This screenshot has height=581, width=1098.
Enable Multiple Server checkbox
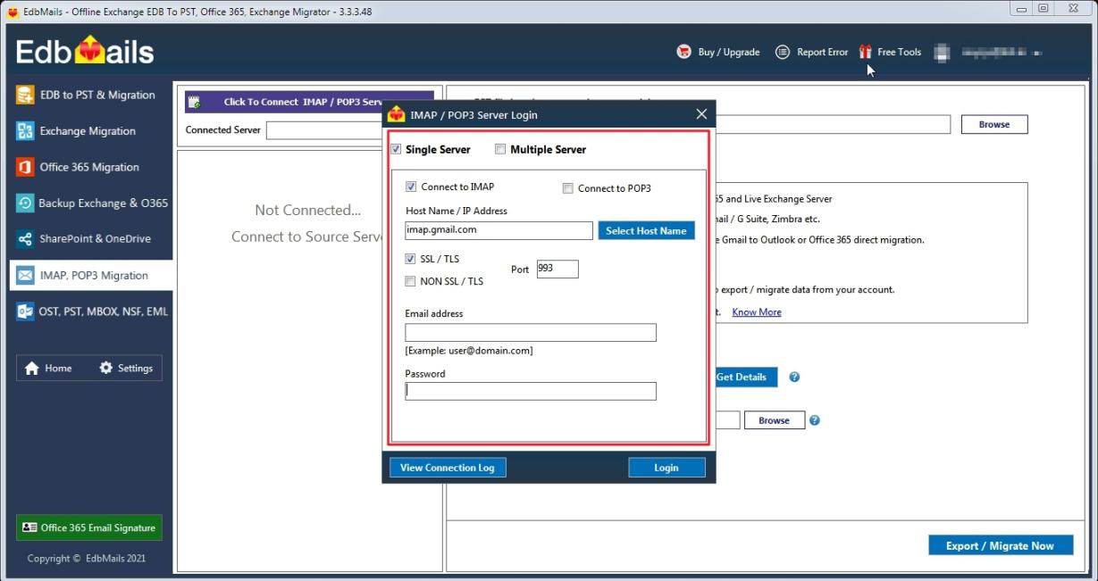[500, 149]
